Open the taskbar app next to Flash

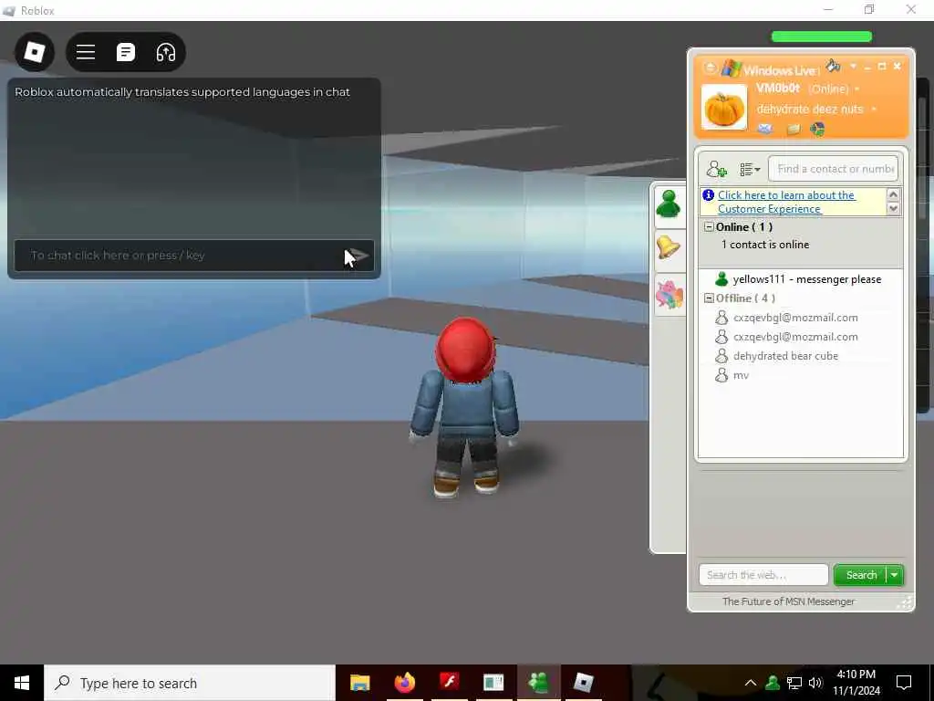493,683
